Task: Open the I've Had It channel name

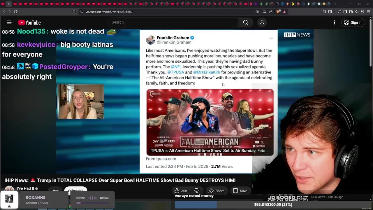Action: (x=26, y=188)
